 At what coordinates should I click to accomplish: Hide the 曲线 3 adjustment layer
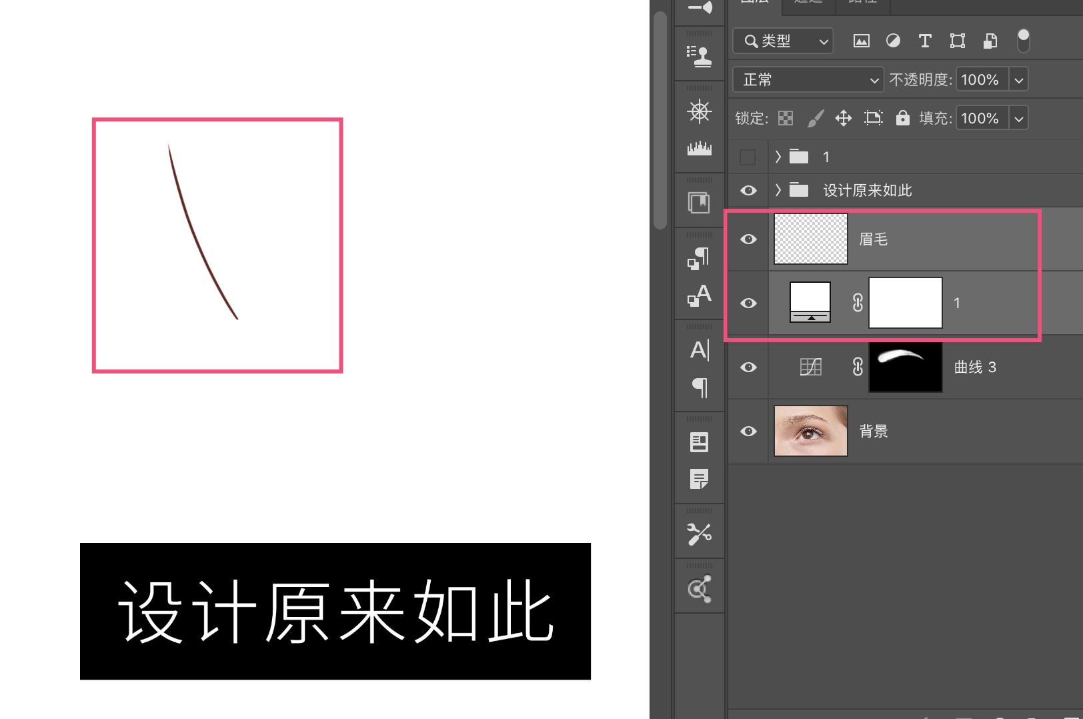click(x=748, y=368)
